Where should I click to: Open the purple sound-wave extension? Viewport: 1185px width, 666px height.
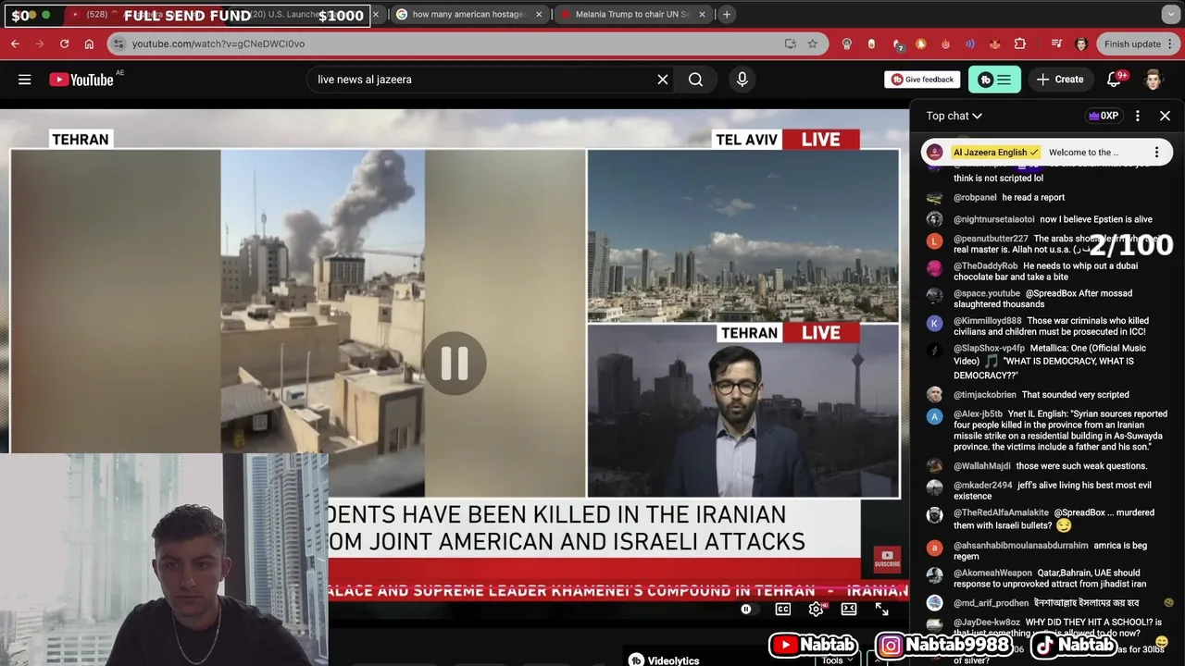(969, 43)
